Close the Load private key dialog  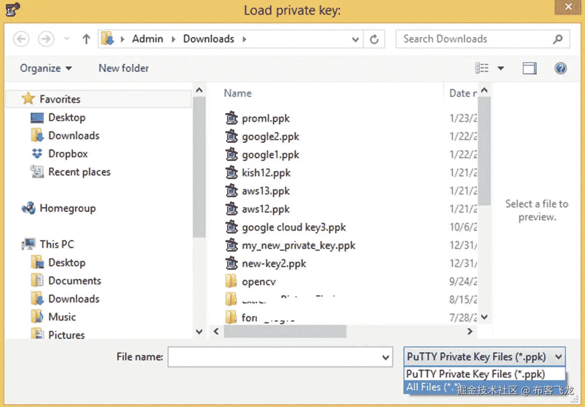pyautogui.click(x=569, y=7)
